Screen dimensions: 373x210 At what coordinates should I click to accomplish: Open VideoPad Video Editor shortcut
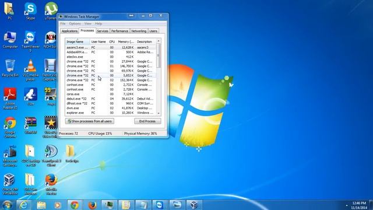coord(50,127)
